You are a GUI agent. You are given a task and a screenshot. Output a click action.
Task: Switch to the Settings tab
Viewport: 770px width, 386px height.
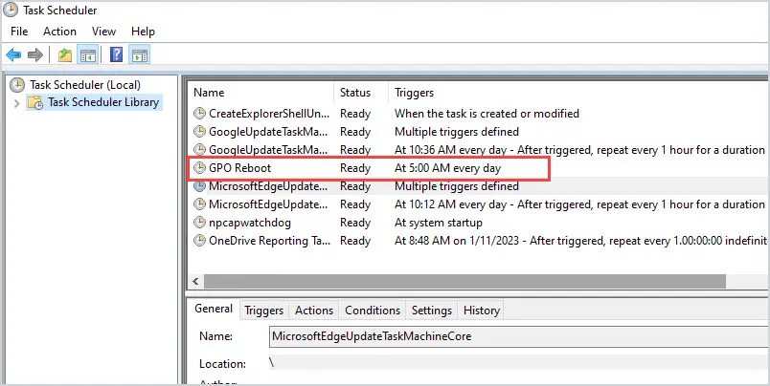(432, 311)
